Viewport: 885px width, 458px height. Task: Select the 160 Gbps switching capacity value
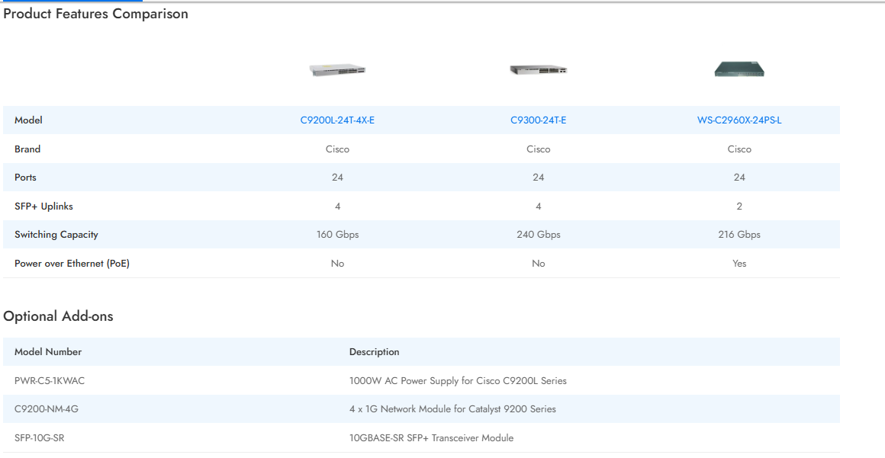[337, 235]
